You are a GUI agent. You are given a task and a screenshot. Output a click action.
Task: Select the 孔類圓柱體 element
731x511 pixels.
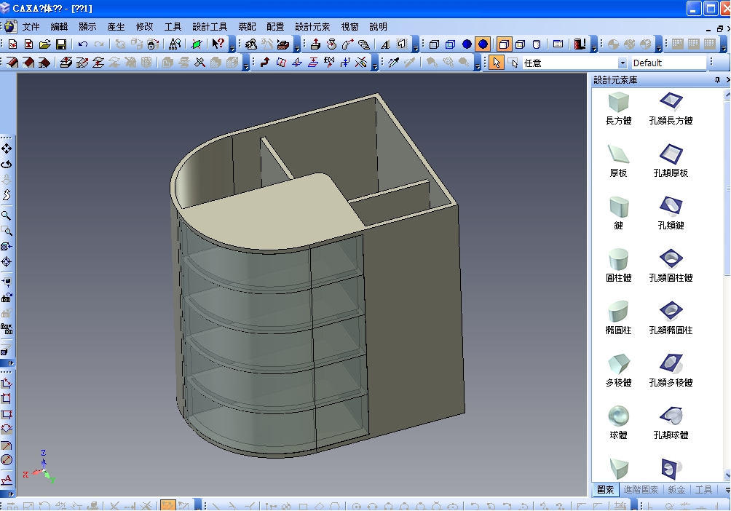point(671,266)
